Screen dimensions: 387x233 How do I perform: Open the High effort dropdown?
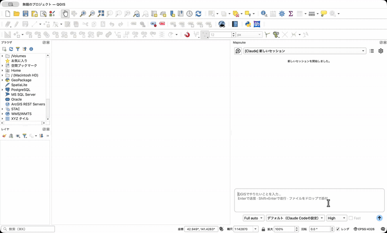point(337,218)
